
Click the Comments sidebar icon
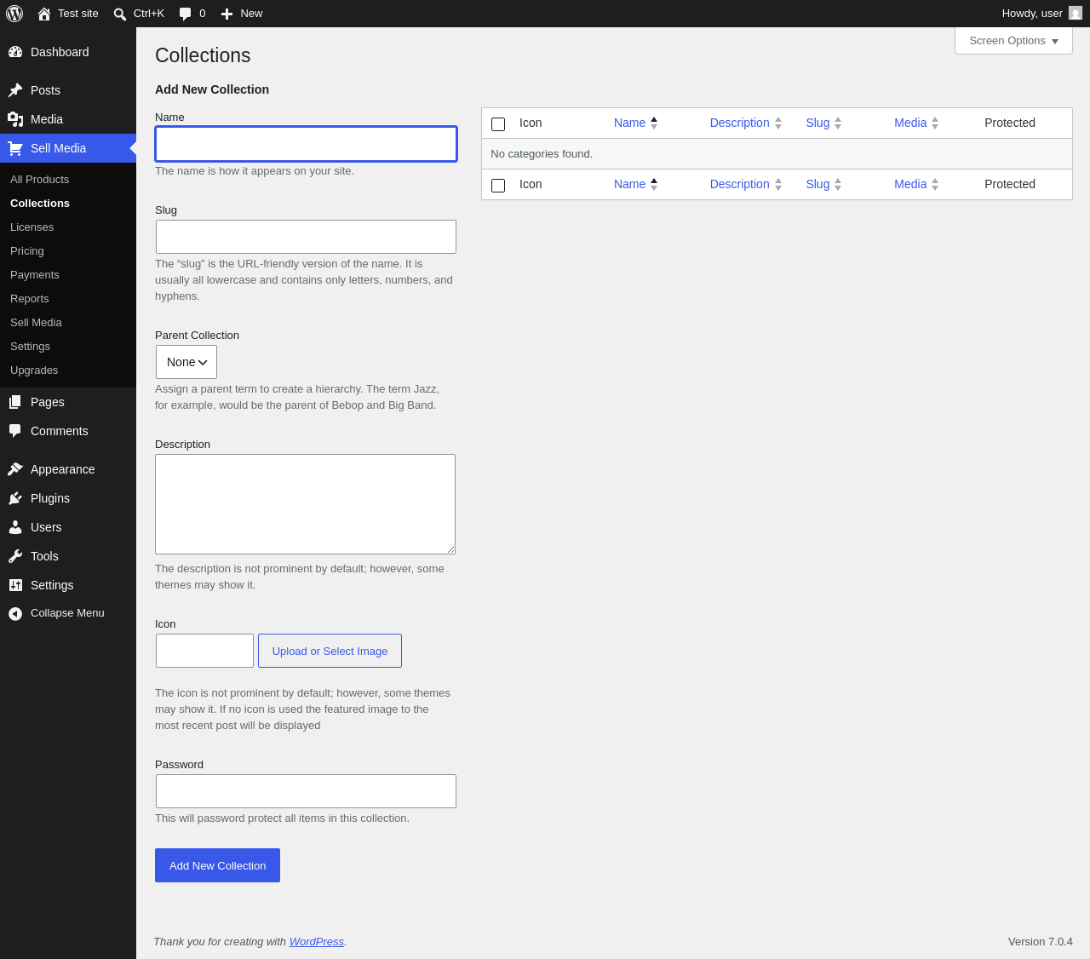[x=15, y=431]
